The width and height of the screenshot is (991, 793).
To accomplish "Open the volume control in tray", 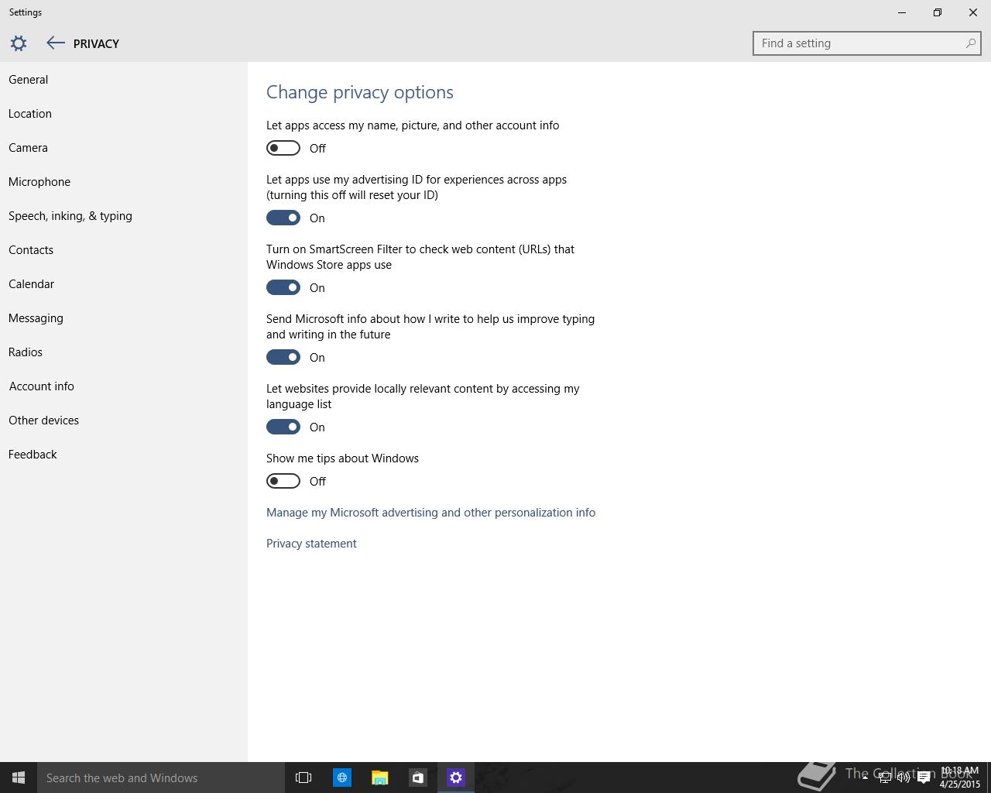I will tap(903, 778).
